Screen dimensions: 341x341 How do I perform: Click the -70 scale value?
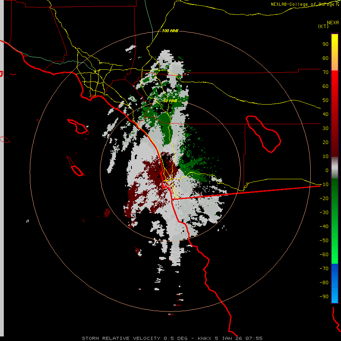324,269
